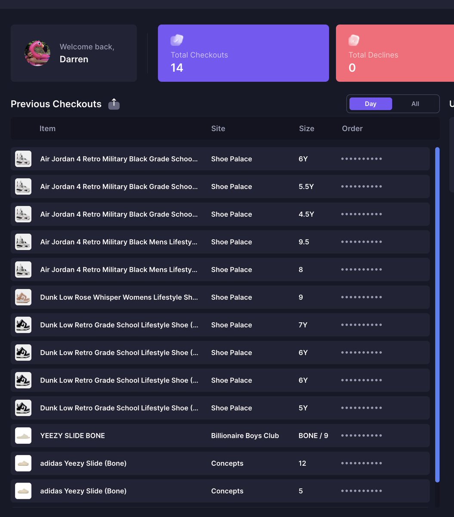Click the checkmark icon in Total Checkouts card

tap(177, 40)
